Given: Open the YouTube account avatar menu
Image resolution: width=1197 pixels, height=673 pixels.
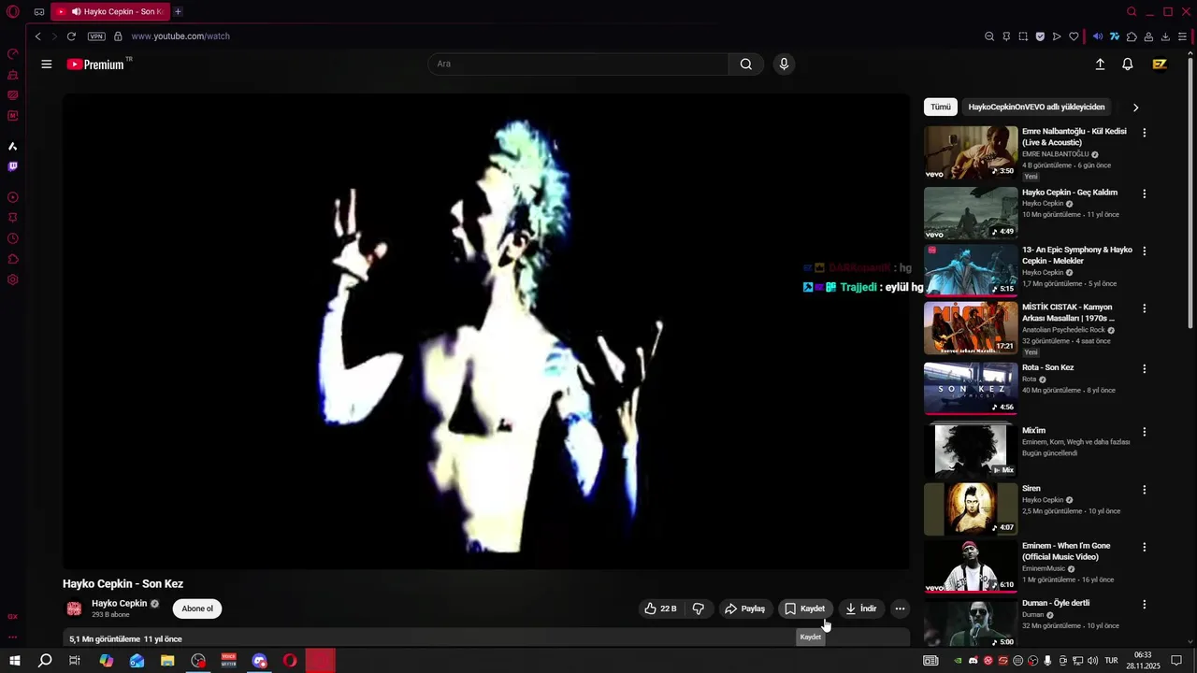Looking at the screenshot, I should tap(1160, 64).
